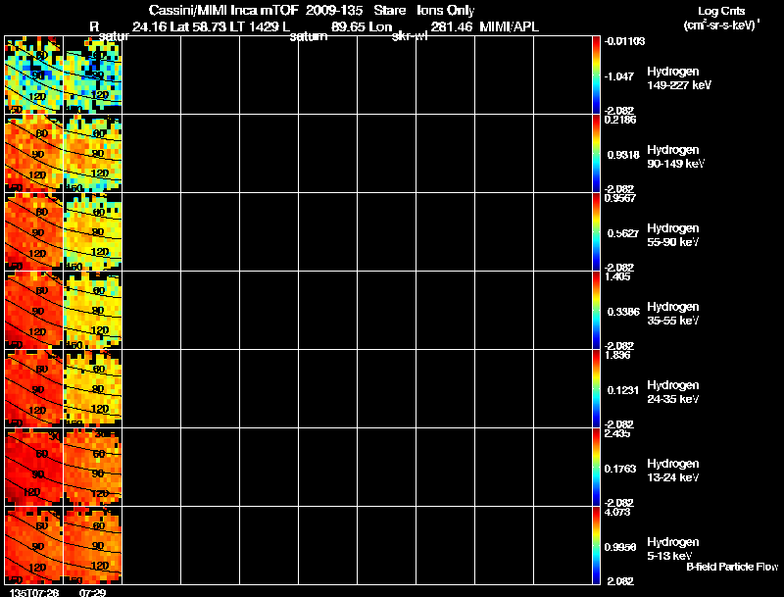The width and height of the screenshot is (784, 597).
Task: Click the color bar for Hydrogen 90-149 keV
Action: tap(596, 153)
